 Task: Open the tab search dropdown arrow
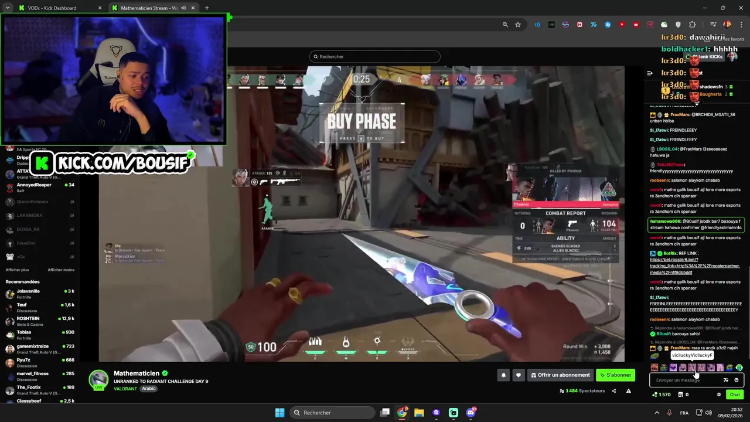8,8
